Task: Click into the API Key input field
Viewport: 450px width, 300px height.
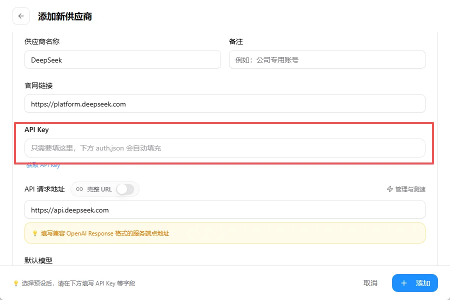Action: pyautogui.click(x=224, y=148)
